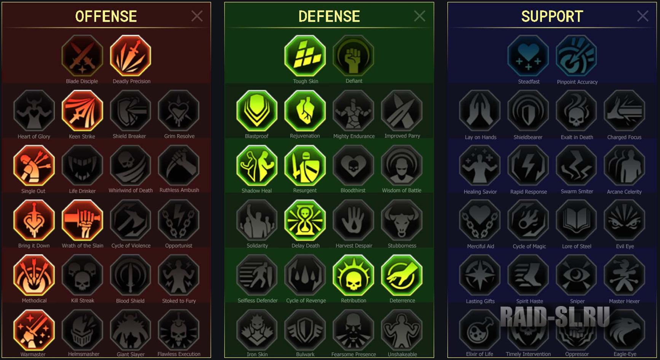Select the Helmsmasher mastery icon

pyautogui.click(x=82, y=330)
